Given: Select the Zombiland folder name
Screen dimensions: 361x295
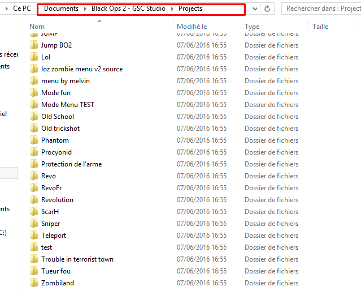Looking at the screenshot, I should click(x=58, y=283).
